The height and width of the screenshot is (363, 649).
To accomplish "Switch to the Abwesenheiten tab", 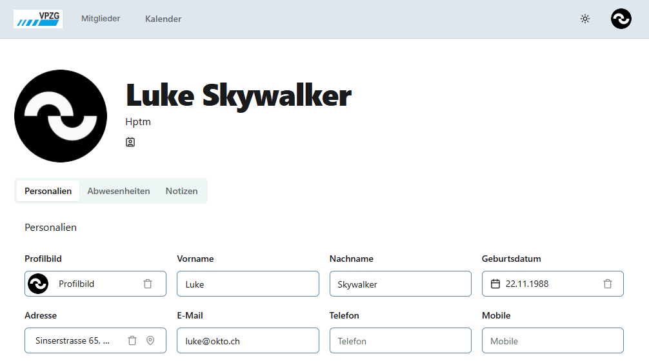I will 118,191.
